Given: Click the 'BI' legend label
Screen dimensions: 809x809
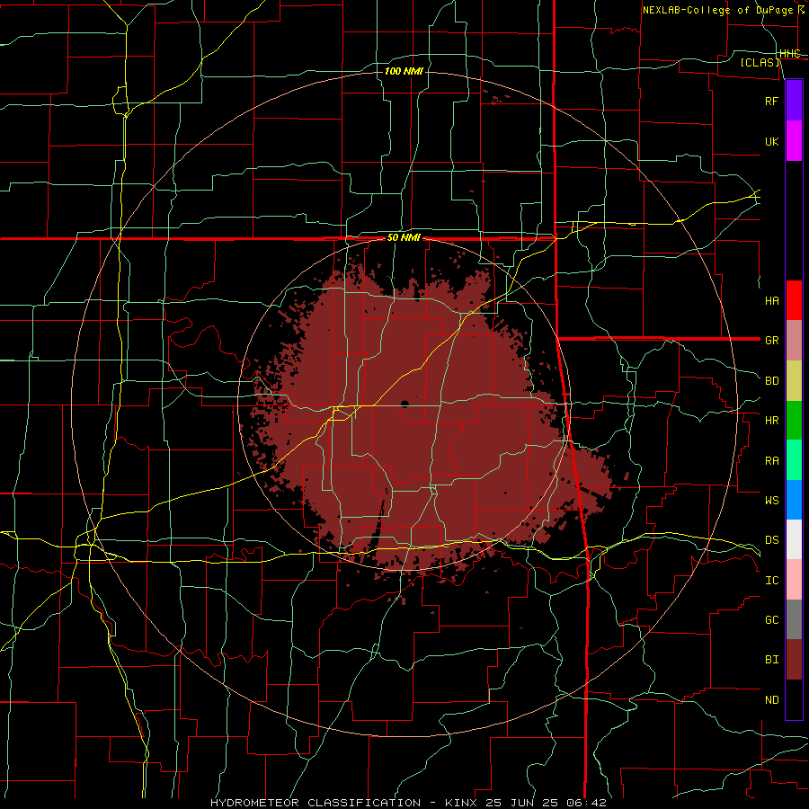Looking at the screenshot, I should pyautogui.click(x=771, y=660).
